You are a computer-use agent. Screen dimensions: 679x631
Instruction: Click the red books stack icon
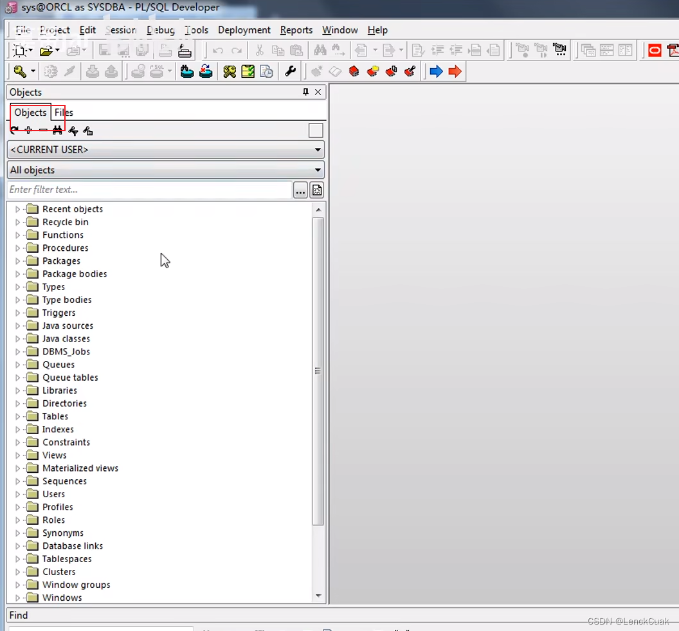[x=354, y=71]
